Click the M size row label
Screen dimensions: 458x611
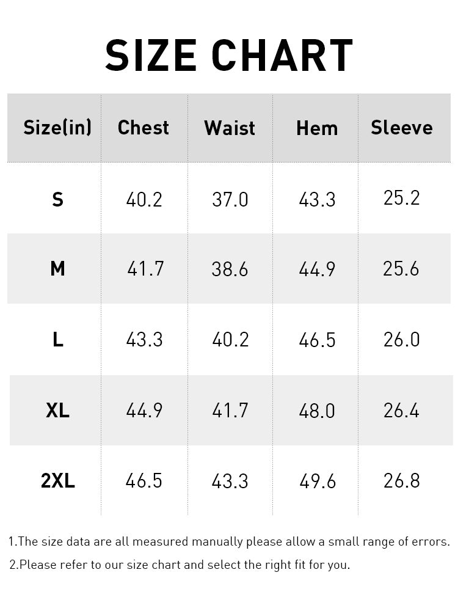57,269
